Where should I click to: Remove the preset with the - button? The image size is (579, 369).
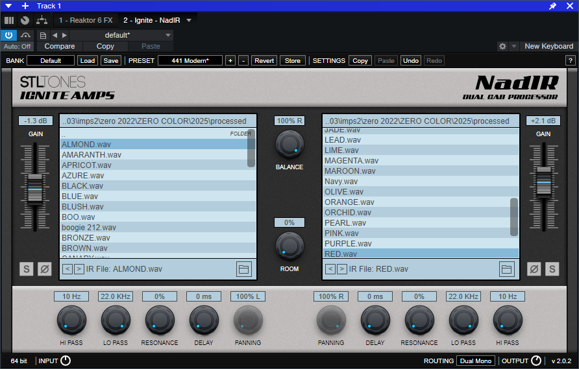click(x=243, y=61)
